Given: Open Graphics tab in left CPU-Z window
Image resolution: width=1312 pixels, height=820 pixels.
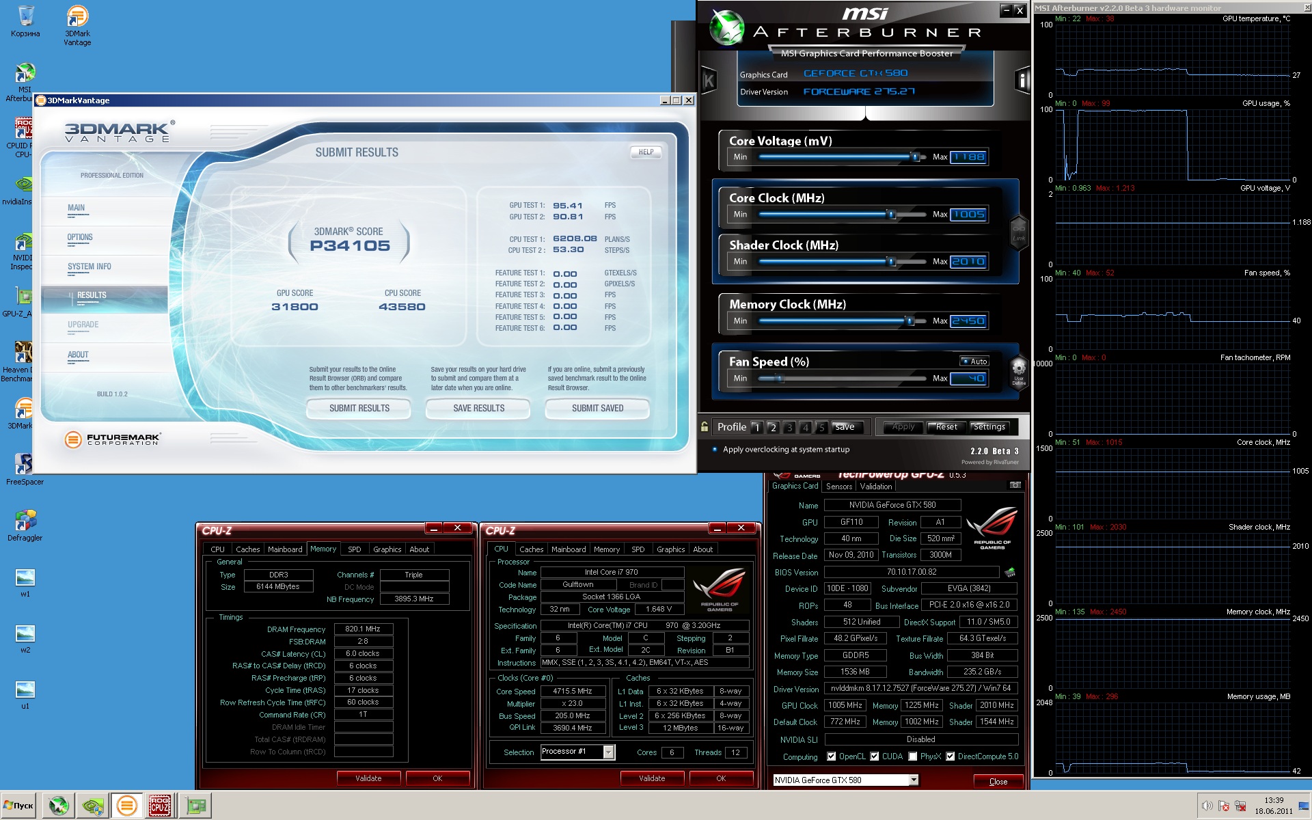Looking at the screenshot, I should [387, 549].
